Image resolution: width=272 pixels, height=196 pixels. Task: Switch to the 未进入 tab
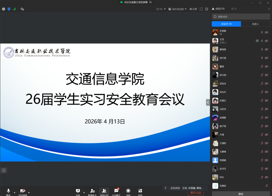click(256, 24)
